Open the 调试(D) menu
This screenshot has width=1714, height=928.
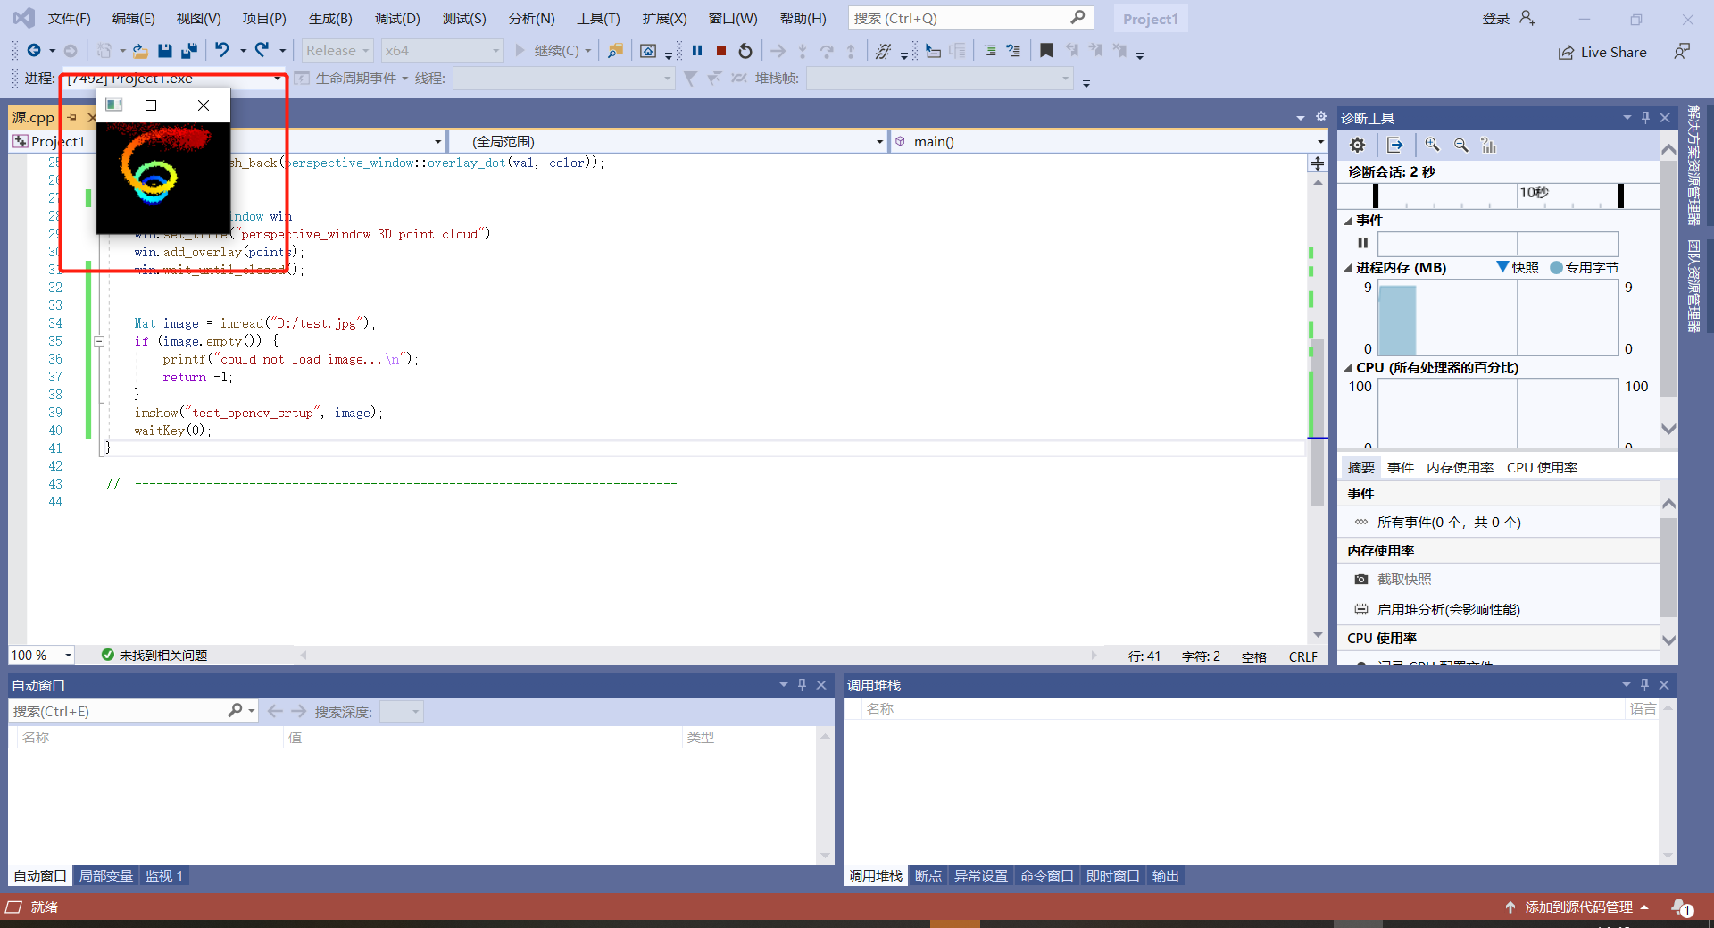(397, 18)
